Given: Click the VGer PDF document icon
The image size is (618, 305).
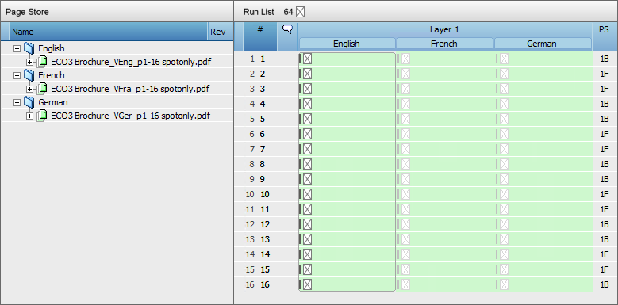Looking at the screenshot, I should [43, 116].
